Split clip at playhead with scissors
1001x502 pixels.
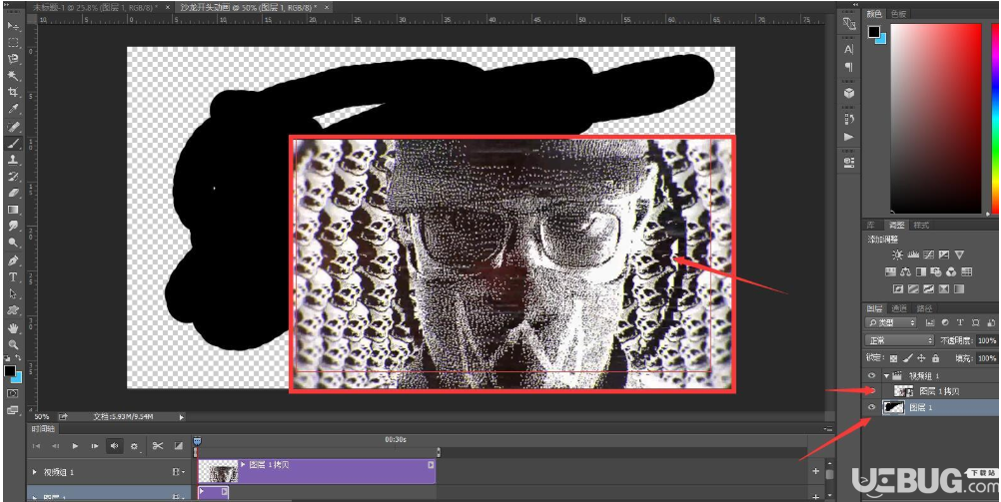coord(158,446)
